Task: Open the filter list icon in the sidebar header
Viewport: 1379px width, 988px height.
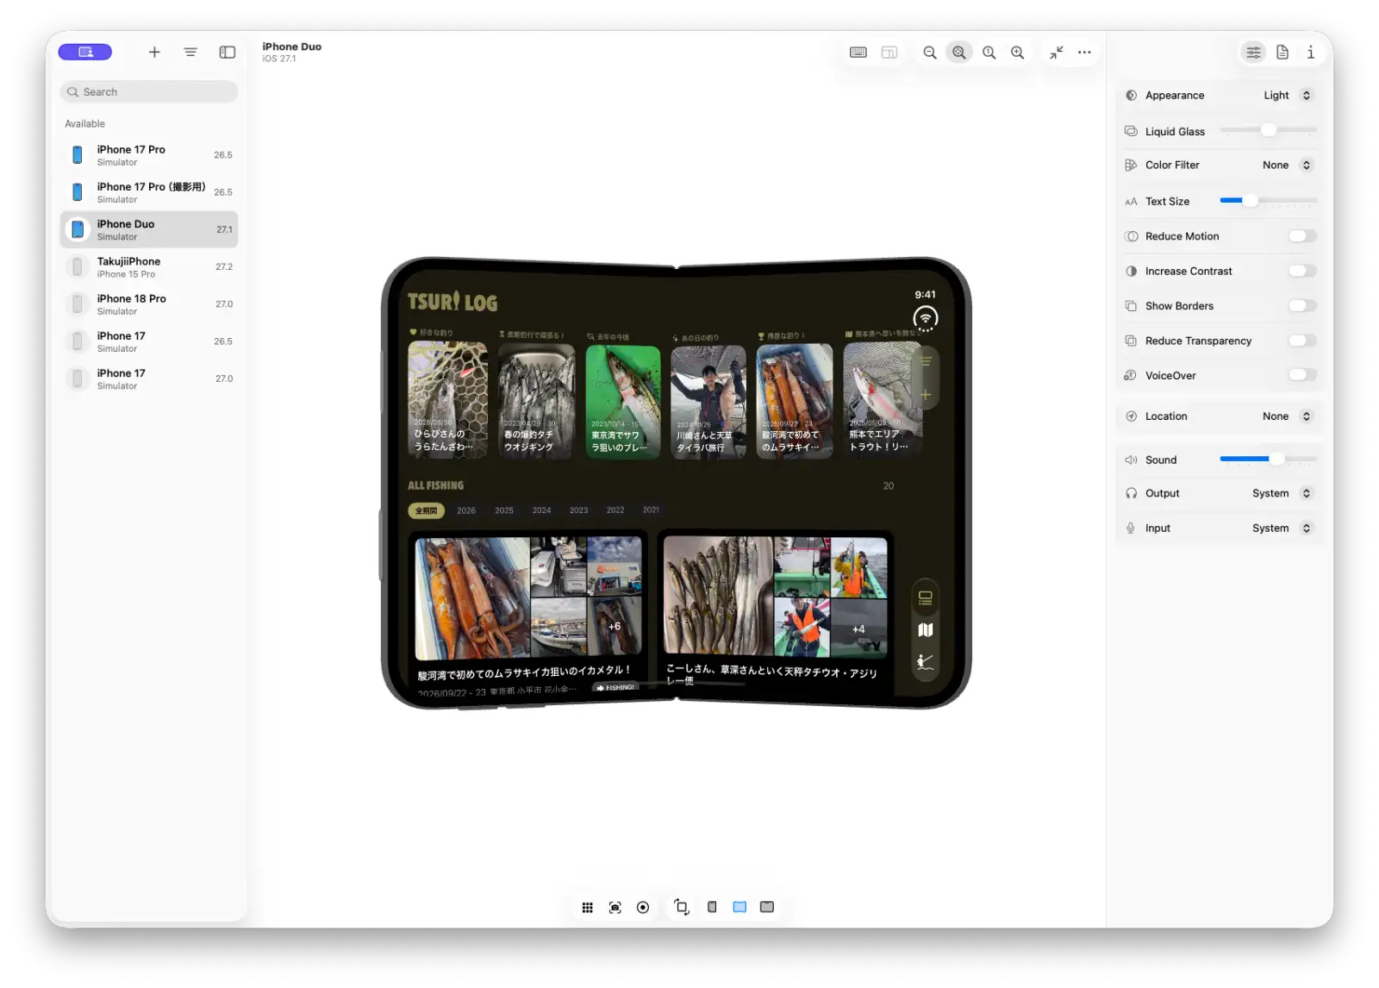Action: [190, 53]
